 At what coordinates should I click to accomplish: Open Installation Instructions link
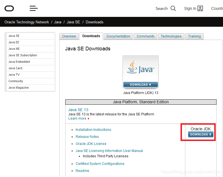pos(93,130)
